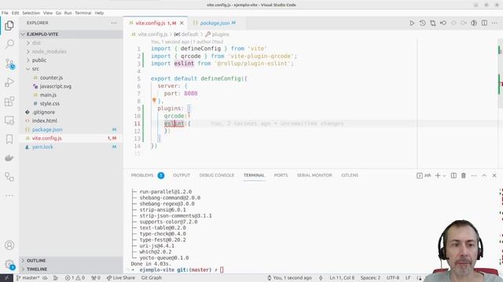Open Run and Debug view icon

tap(9, 82)
